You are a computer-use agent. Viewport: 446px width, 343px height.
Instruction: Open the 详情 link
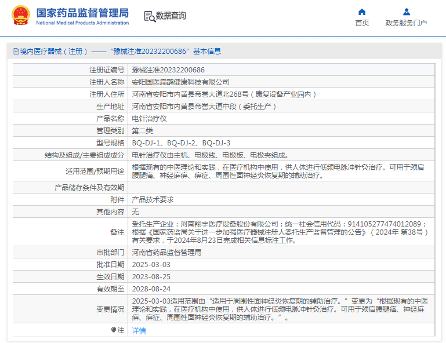139,330
